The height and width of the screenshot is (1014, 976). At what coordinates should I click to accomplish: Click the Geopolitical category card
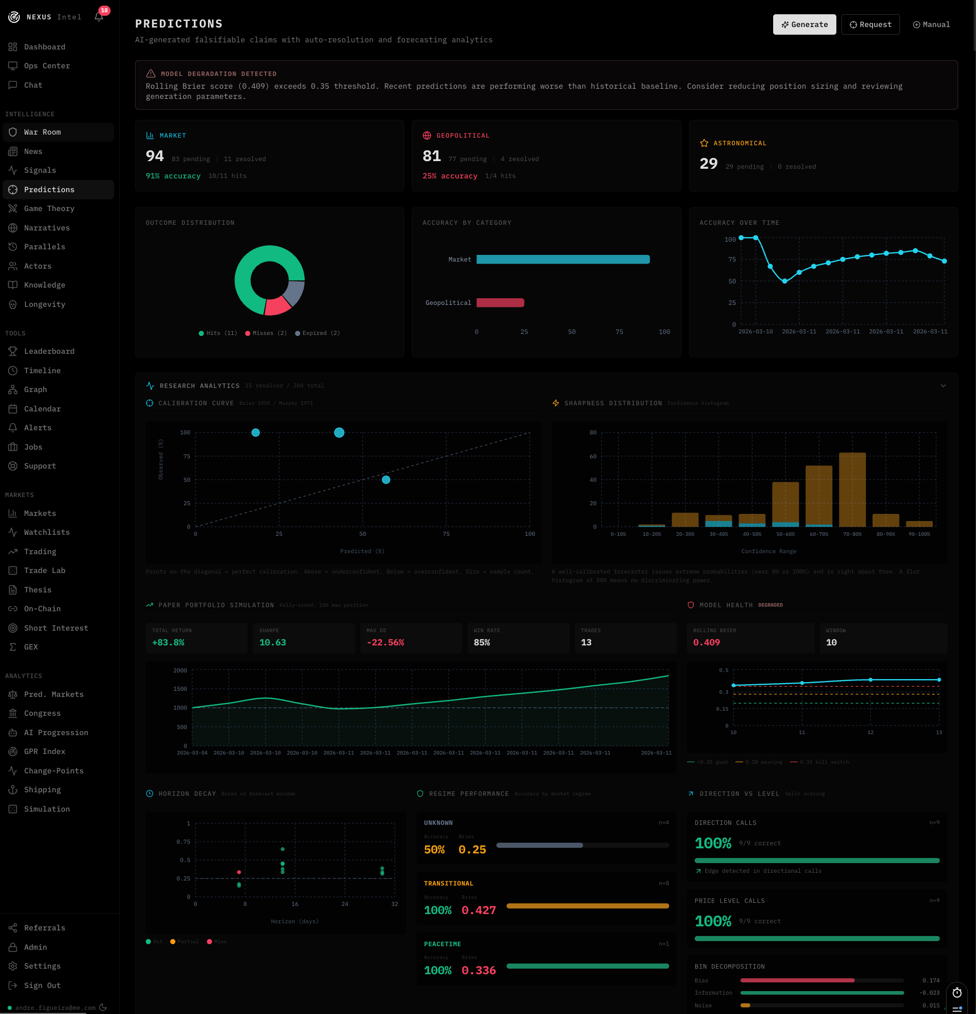[x=546, y=155]
